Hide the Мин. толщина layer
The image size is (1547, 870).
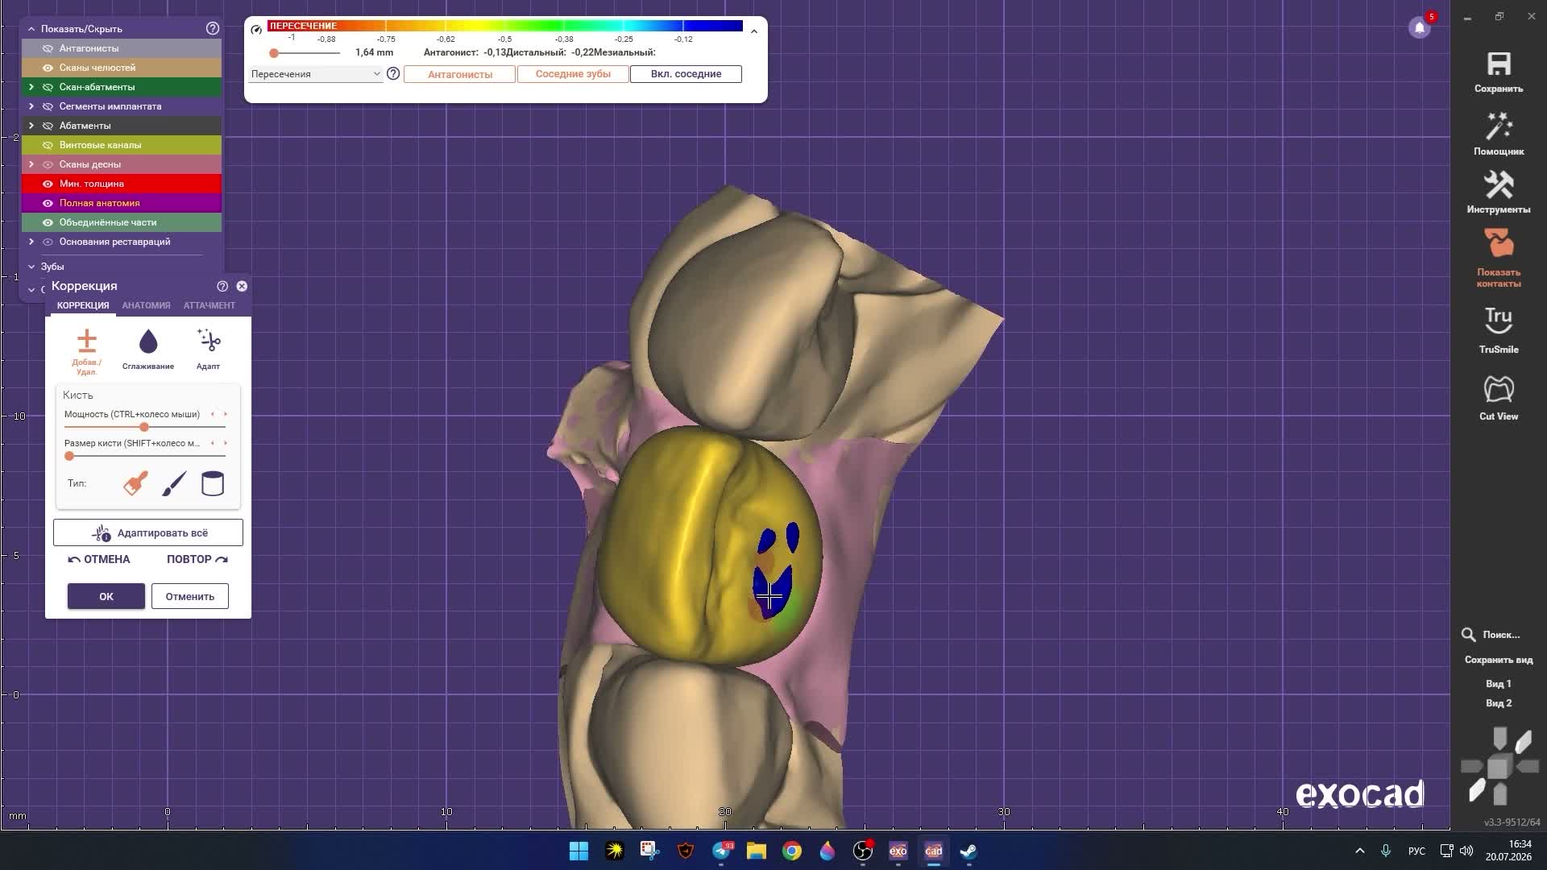coord(48,184)
